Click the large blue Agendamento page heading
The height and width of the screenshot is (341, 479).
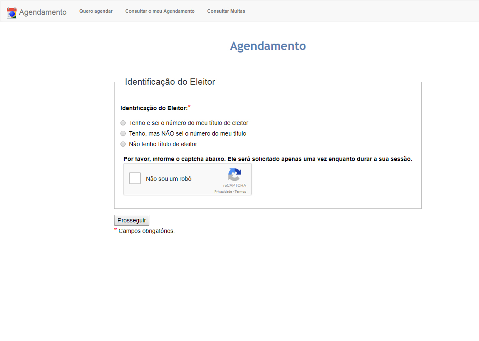[268, 46]
